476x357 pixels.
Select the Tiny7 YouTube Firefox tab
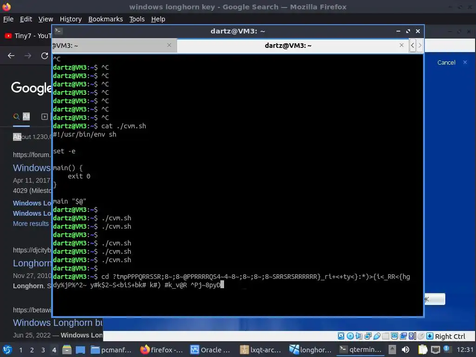(28, 36)
